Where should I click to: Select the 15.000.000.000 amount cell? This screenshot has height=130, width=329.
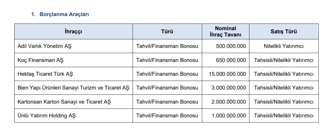click(x=226, y=74)
